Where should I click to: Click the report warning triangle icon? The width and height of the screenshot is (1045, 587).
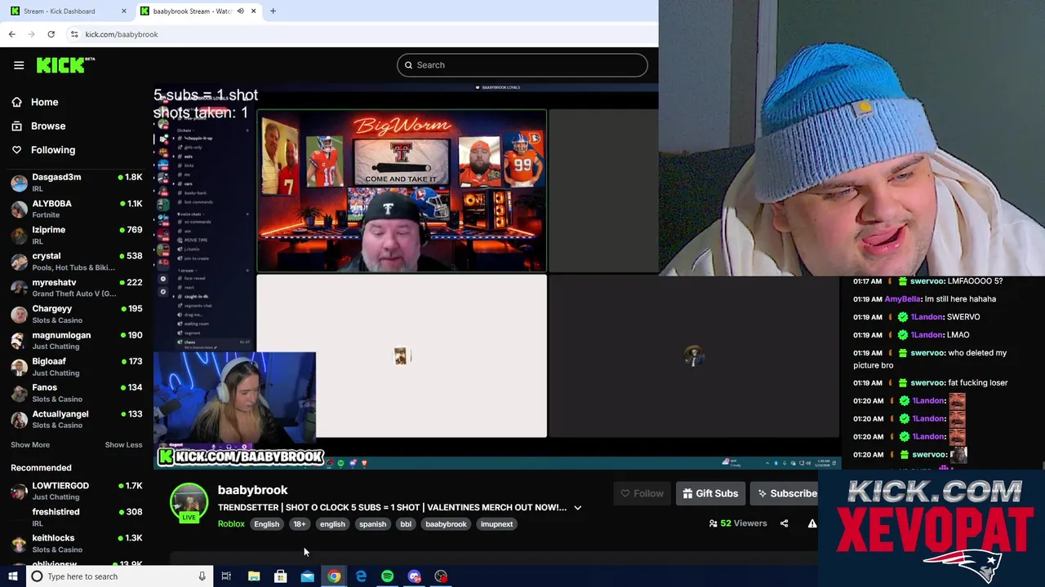tap(812, 523)
